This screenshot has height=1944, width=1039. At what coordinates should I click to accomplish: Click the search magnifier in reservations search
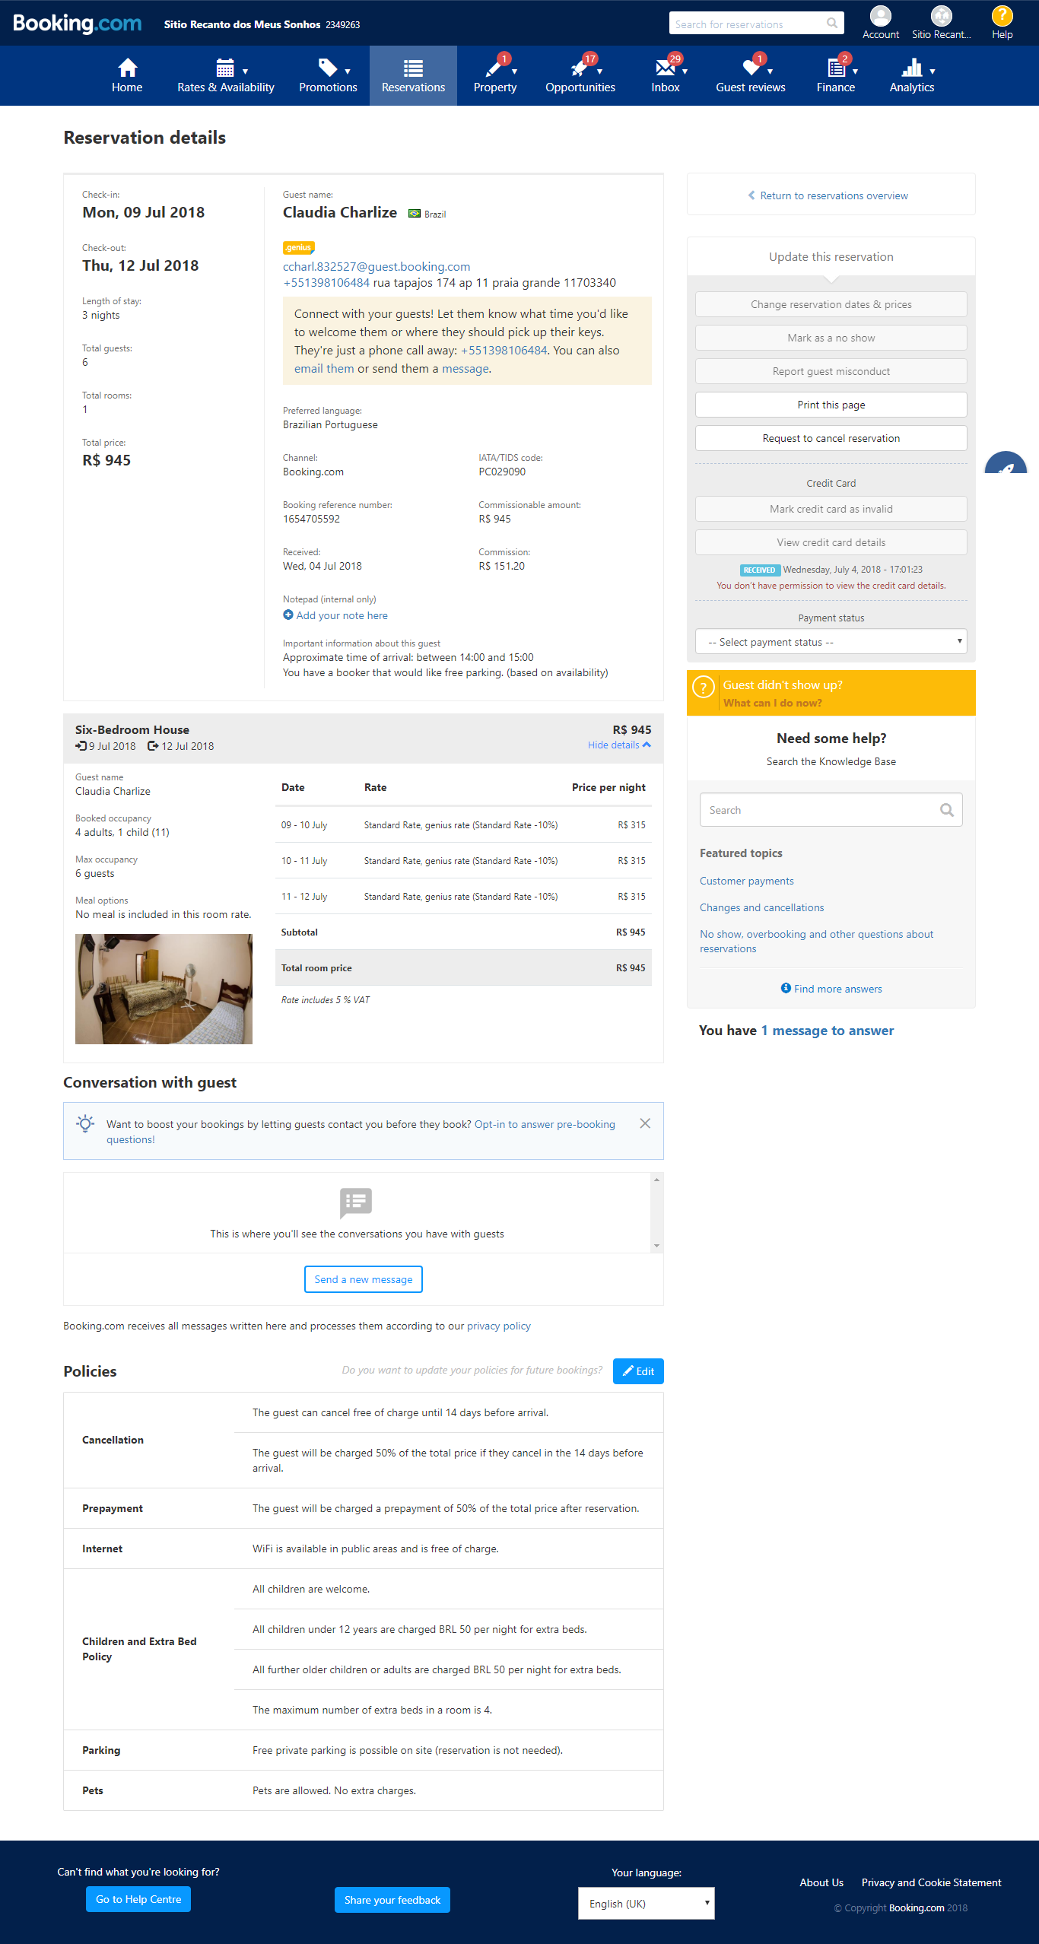click(832, 24)
